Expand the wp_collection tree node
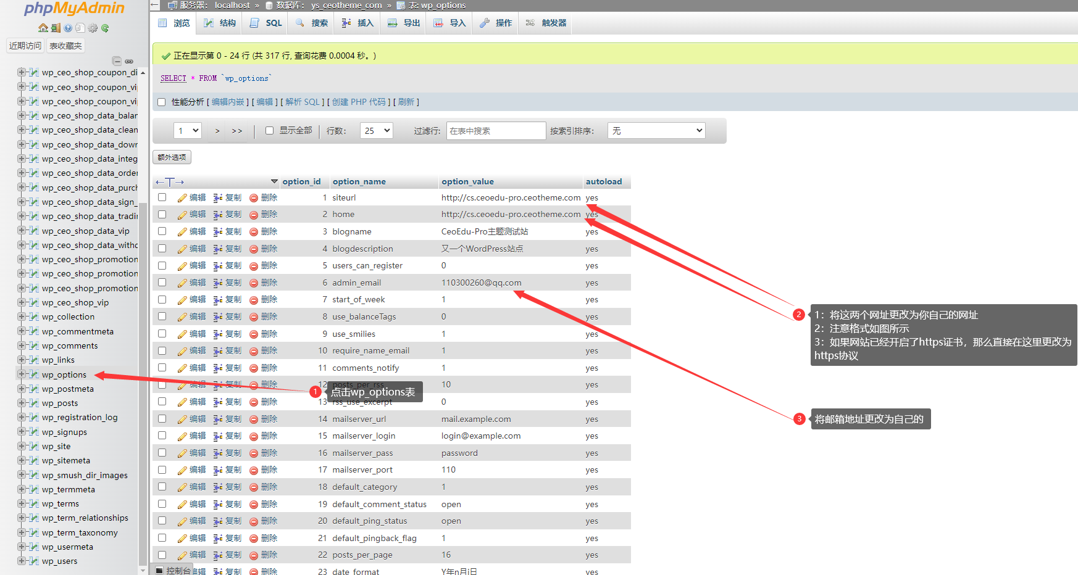The height and width of the screenshot is (575, 1078). [x=22, y=316]
